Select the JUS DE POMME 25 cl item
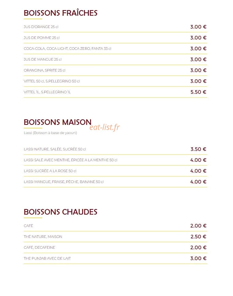The width and height of the screenshot is (233, 296). [42, 38]
